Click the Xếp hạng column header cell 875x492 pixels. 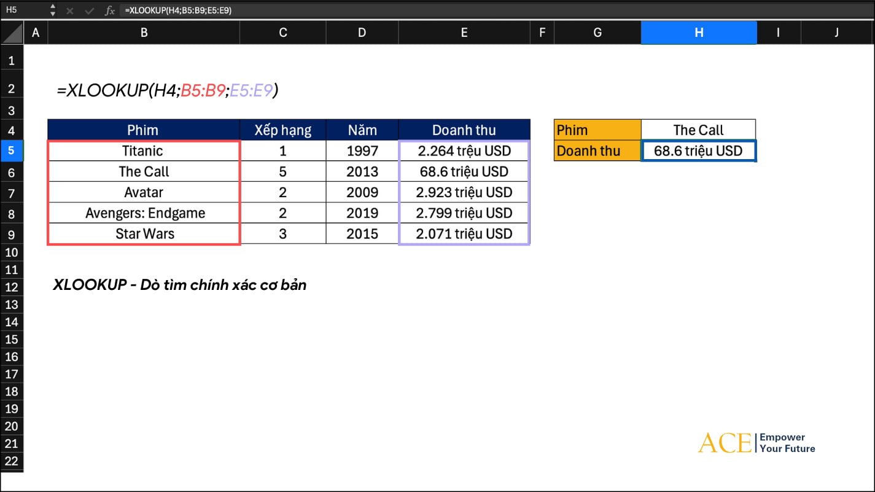tap(282, 130)
